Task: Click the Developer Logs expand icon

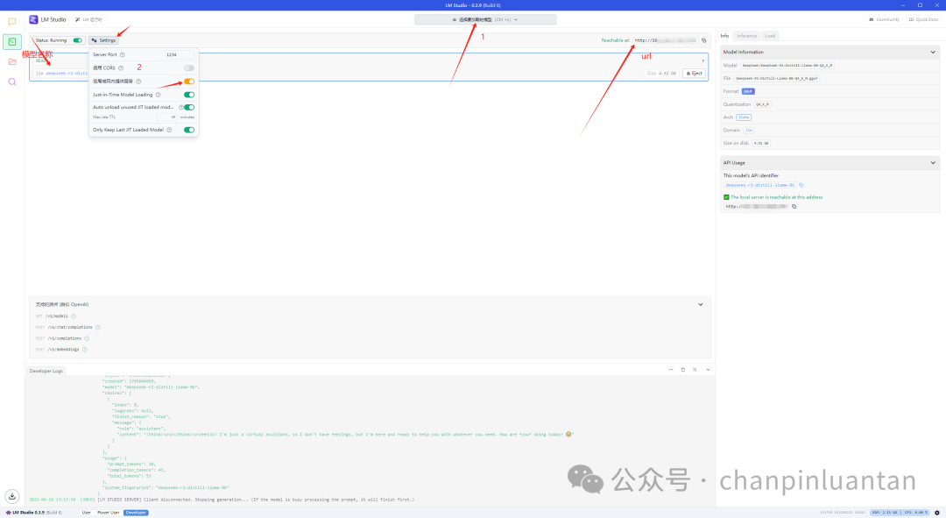Action: tap(695, 370)
